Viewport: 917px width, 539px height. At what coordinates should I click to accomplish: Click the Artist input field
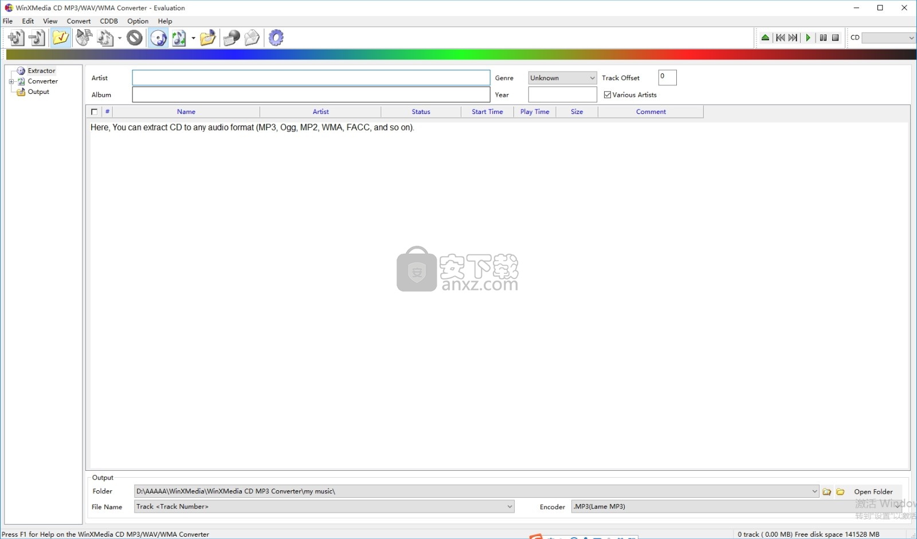(x=311, y=78)
